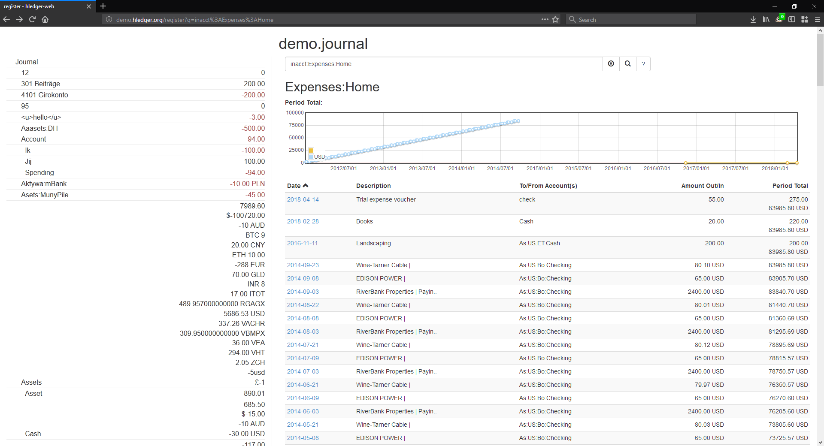Go to the browser home page
The image size is (824, 446).
pos(45,19)
